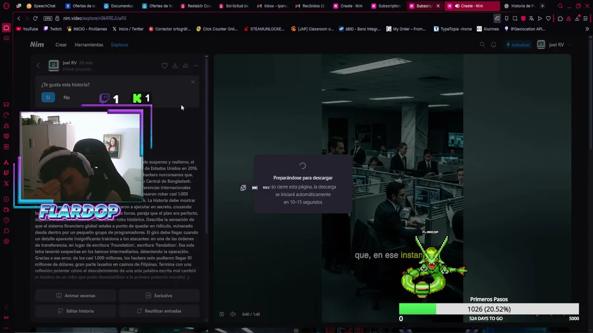Open the Twitch bookmark
The height and width of the screenshot is (333, 593).
click(52, 29)
